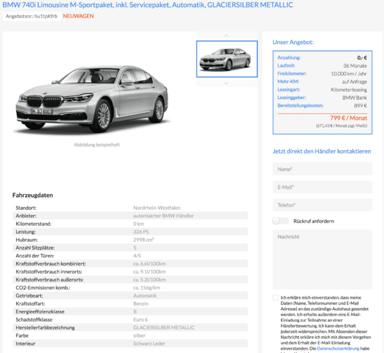
Task: Click the Bereitstellungskosten 899 € value
Action: [x=360, y=106]
